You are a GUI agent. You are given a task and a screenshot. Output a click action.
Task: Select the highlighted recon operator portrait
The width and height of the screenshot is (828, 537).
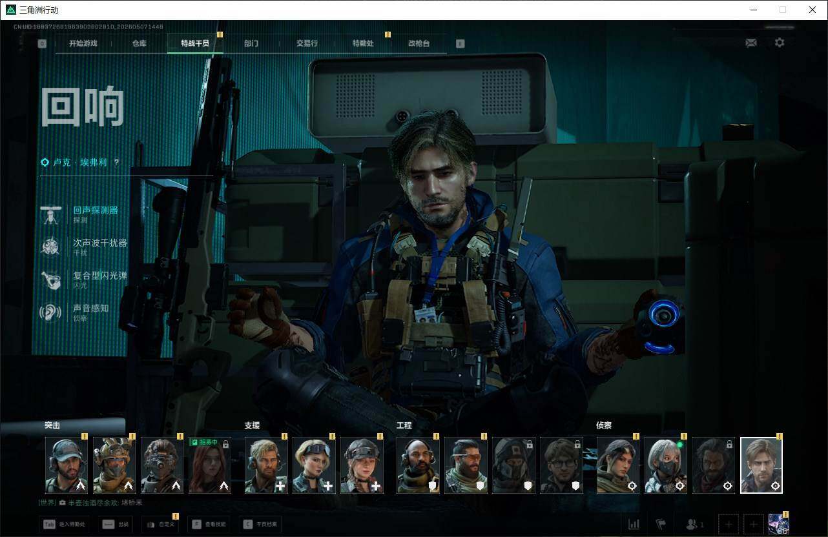pos(761,465)
